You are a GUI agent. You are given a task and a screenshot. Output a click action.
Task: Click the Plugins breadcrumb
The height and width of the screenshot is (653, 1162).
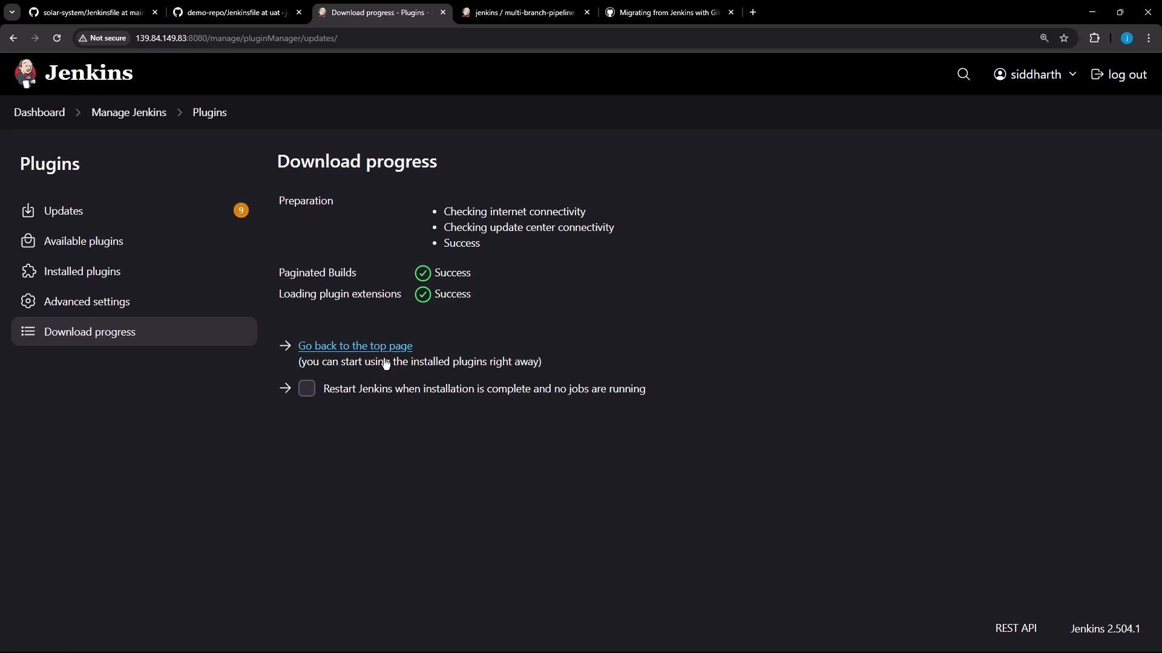tap(209, 112)
